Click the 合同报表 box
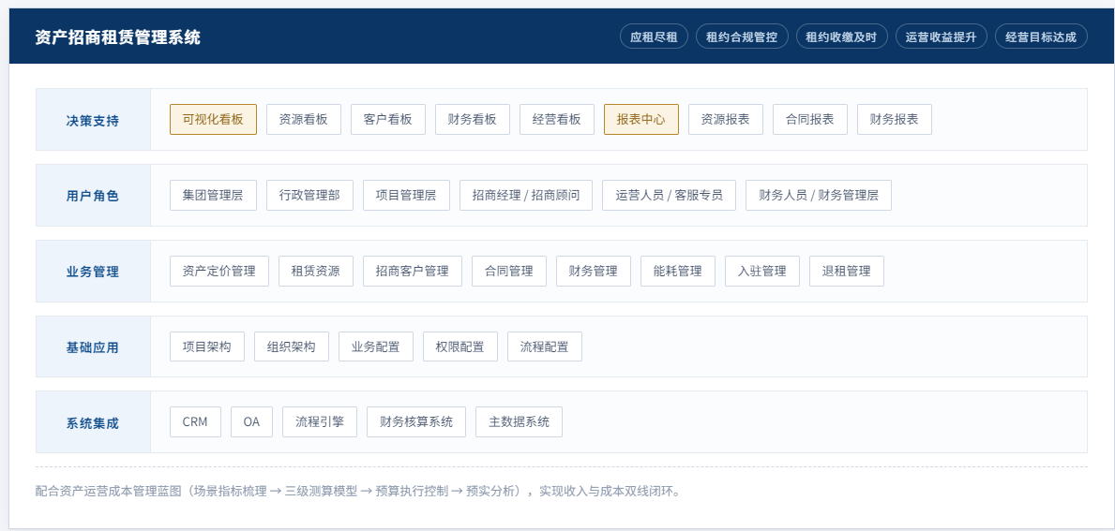 point(810,119)
